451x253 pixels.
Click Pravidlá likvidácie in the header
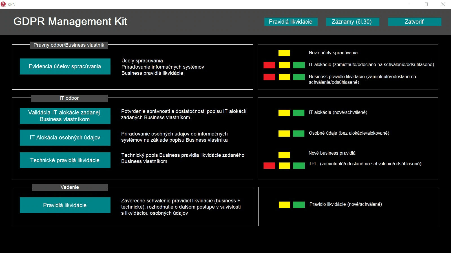tap(291, 22)
